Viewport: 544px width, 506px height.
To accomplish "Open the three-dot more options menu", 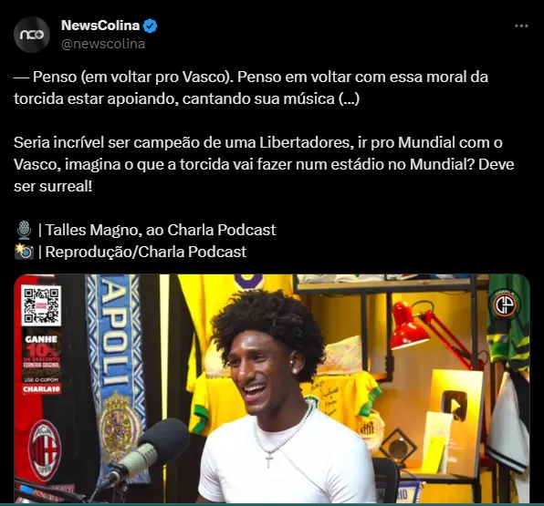I will click(x=521, y=26).
